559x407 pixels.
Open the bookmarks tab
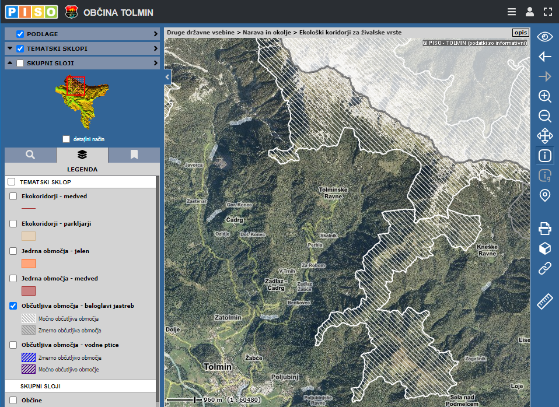(x=134, y=155)
